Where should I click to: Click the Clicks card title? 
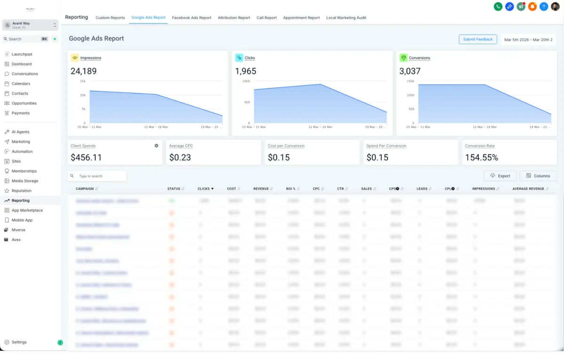(x=250, y=58)
